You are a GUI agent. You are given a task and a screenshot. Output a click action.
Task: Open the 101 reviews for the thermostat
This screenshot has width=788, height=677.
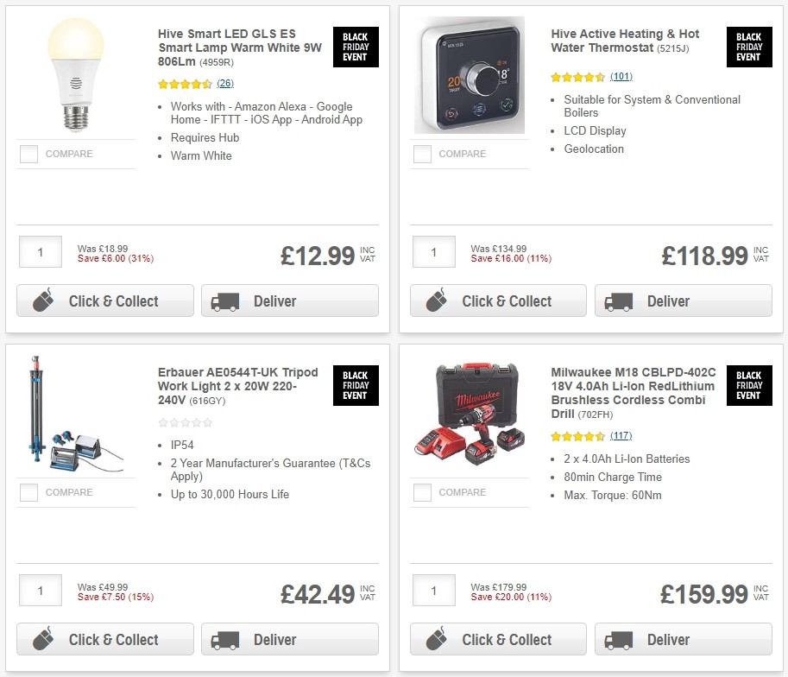pyautogui.click(x=621, y=77)
